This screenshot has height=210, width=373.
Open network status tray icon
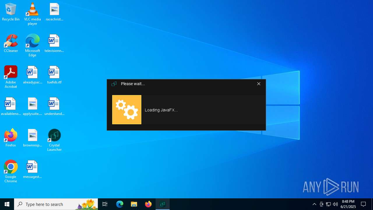coord(328,204)
